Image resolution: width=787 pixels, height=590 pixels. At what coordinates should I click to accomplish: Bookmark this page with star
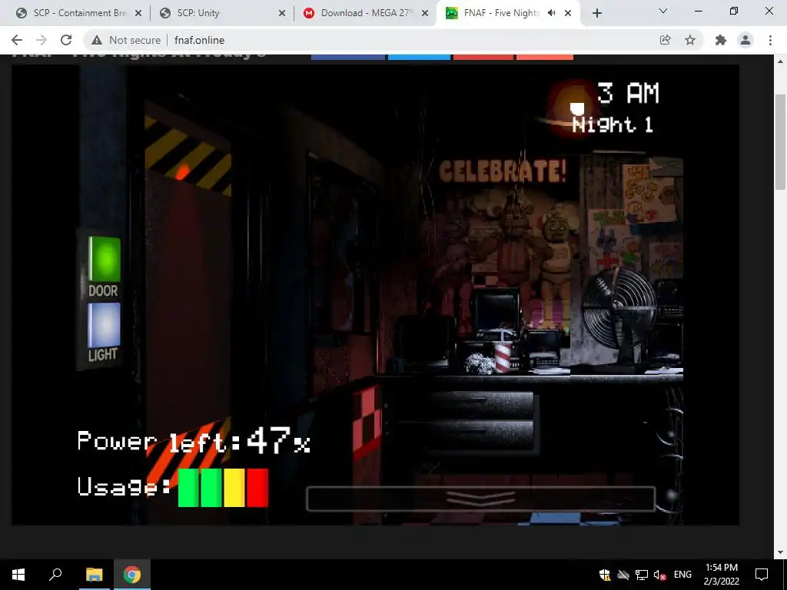pos(690,40)
